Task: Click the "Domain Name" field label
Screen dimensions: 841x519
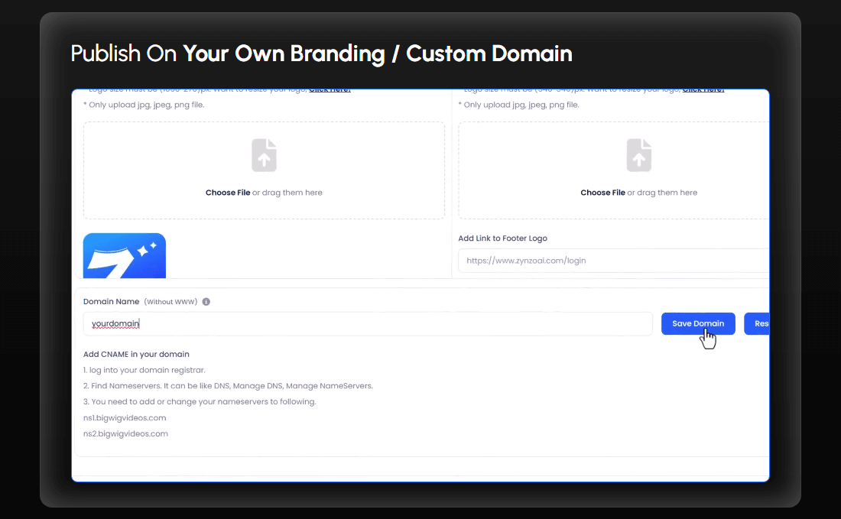Action: coord(111,302)
